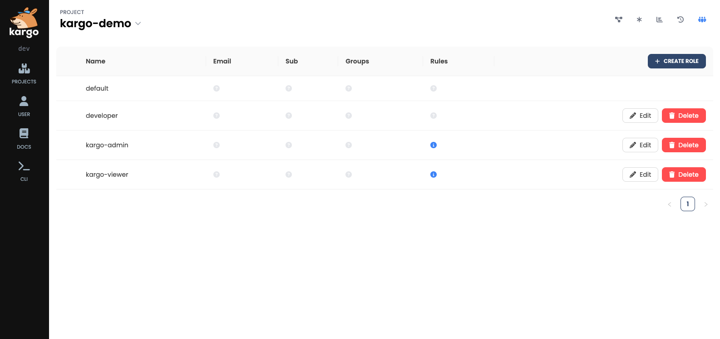This screenshot has height=339, width=720.
Task: Open the CLI sidebar item
Action: (x=24, y=171)
